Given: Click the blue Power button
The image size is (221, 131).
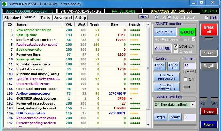Looking at the screenshot, I should click(209, 125).
